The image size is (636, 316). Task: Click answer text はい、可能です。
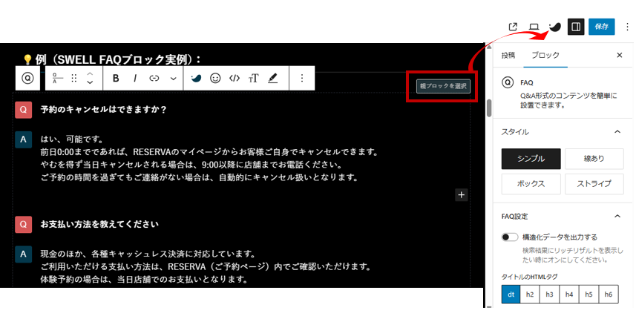point(72,139)
